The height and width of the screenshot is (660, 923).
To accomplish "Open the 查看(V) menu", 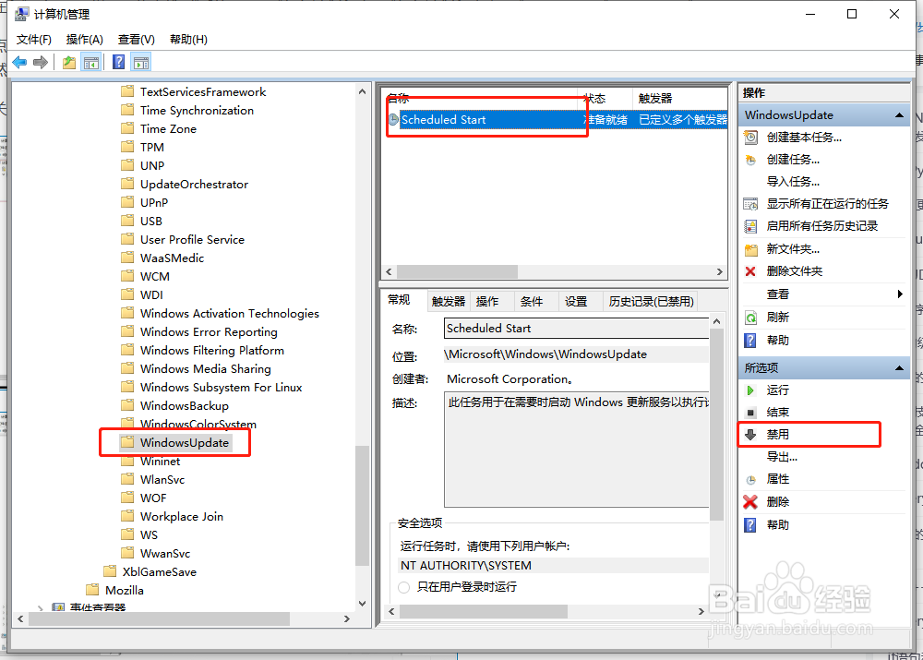I will [x=136, y=40].
